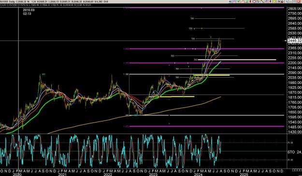Image resolution: width=302 pixels, height=176 pixels.
Task: Click the 1595.00 price axis label
Action: [x=294, y=117]
